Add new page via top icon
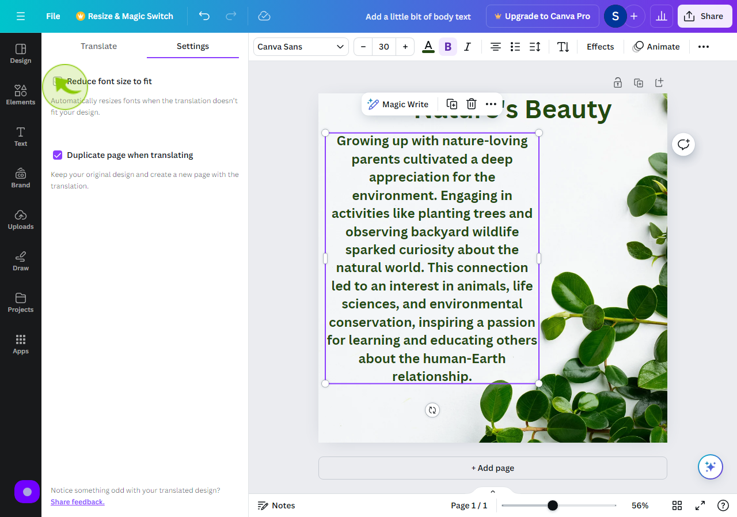This screenshot has width=737, height=517. (659, 82)
